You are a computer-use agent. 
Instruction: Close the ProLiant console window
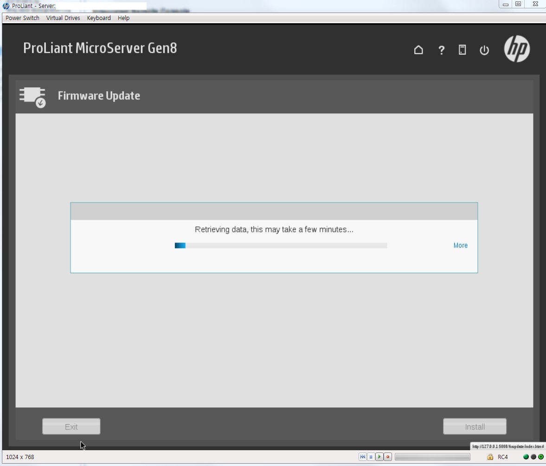(x=535, y=4)
